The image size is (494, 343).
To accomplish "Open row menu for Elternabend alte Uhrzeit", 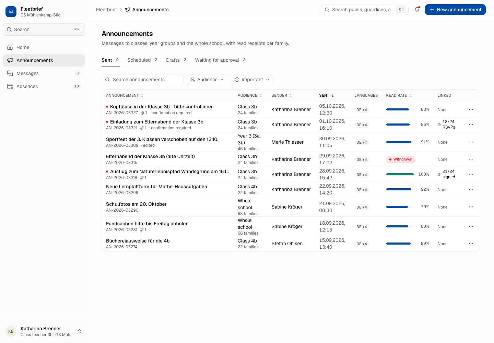I will tap(471, 159).
